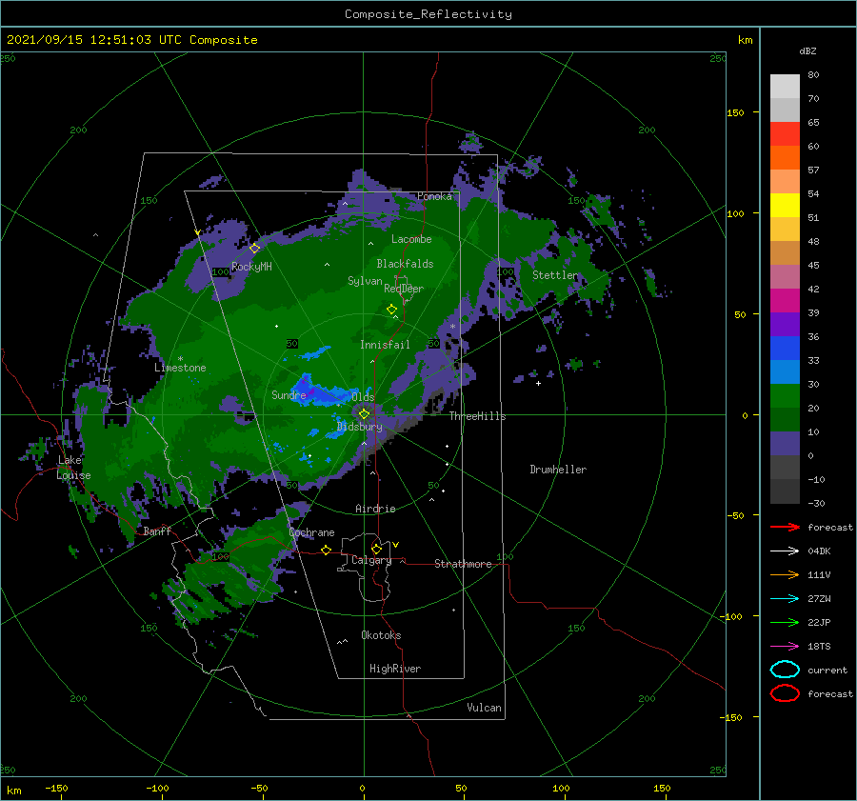The width and height of the screenshot is (857, 801).
Task: Click the dBZ legend heading
Action: click(x=807, y=50)
